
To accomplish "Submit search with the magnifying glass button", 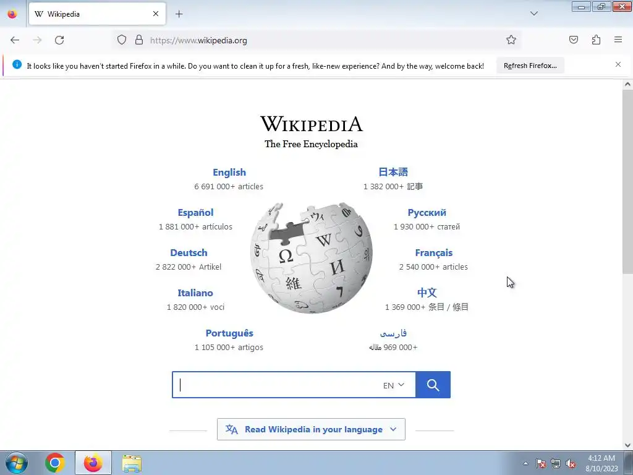I will [433, 385].
